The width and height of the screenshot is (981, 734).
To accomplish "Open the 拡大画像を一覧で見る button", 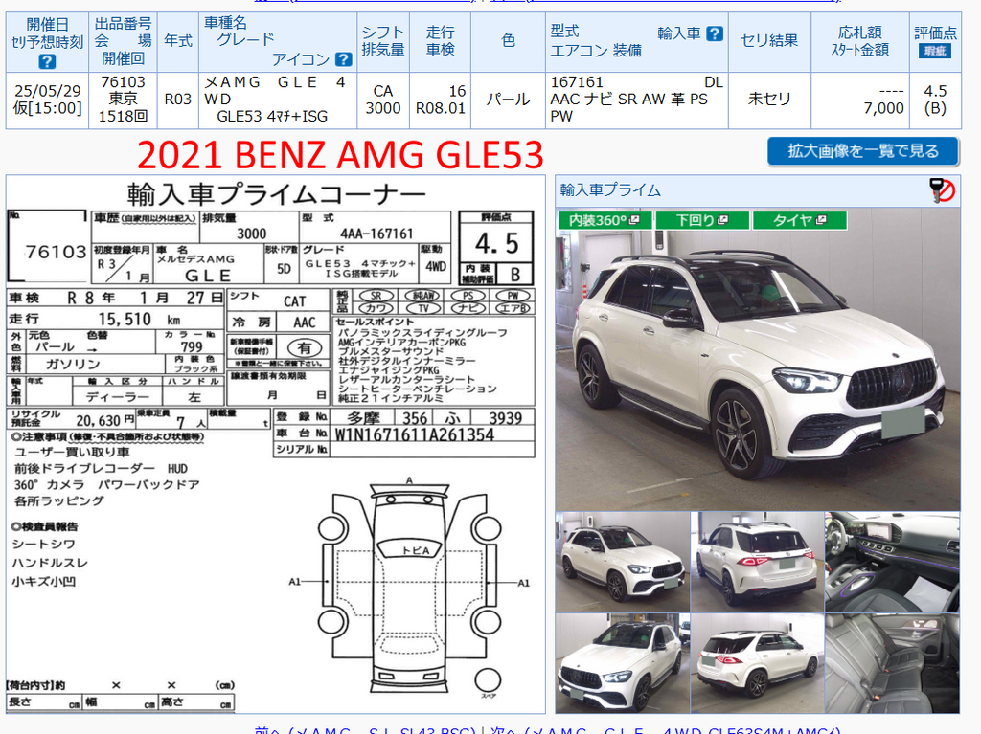I will (863, 151).
